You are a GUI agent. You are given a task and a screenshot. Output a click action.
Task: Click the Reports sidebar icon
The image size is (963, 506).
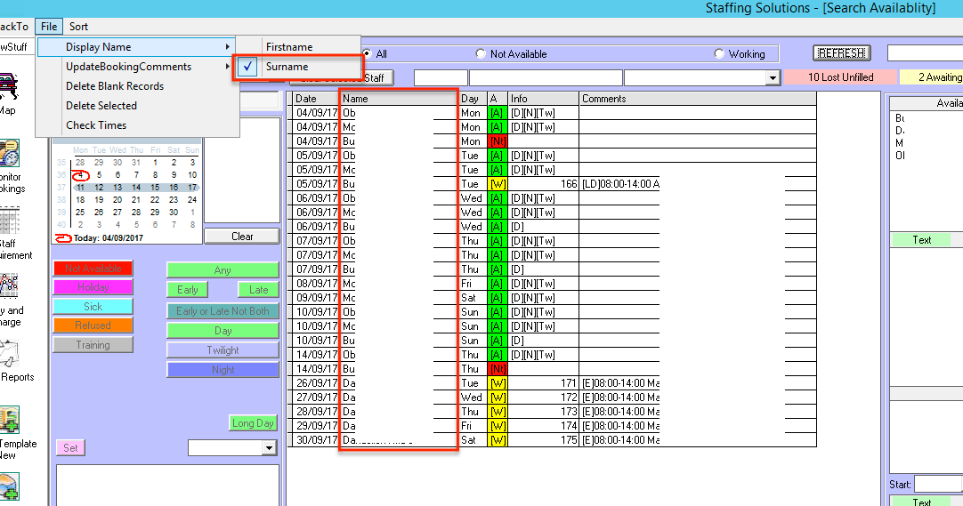click(9, 355)
